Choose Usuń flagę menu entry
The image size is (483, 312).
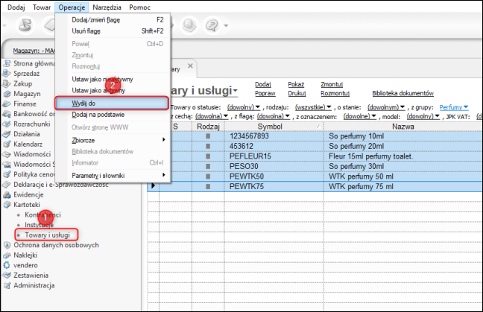(x=113, y=31)
